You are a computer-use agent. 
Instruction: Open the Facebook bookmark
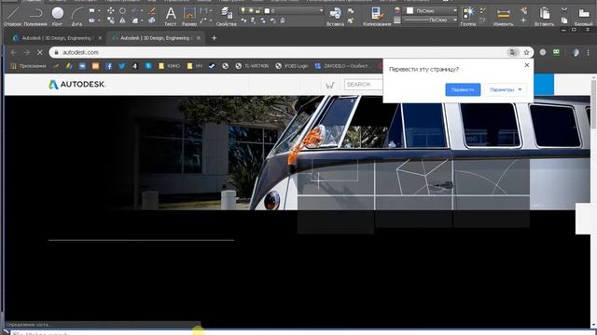point(108,66)
